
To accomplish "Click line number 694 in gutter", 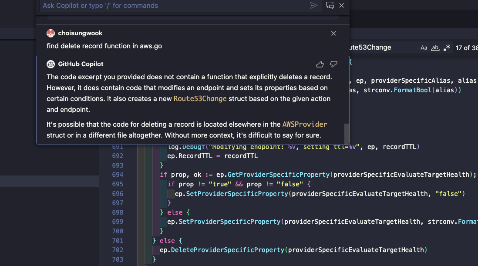I will 118,175.
